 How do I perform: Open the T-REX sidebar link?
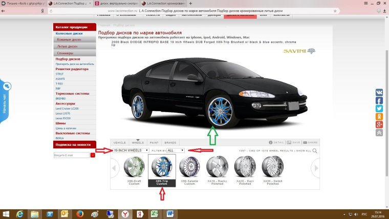click(x=59, y=84)
